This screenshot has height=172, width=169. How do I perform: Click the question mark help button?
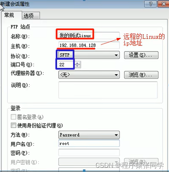coord(150,4)
